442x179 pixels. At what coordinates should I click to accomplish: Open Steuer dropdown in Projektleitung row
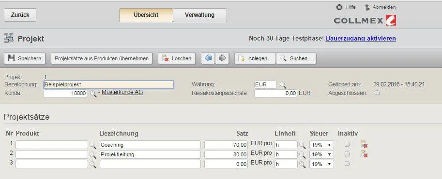(321, 154)
